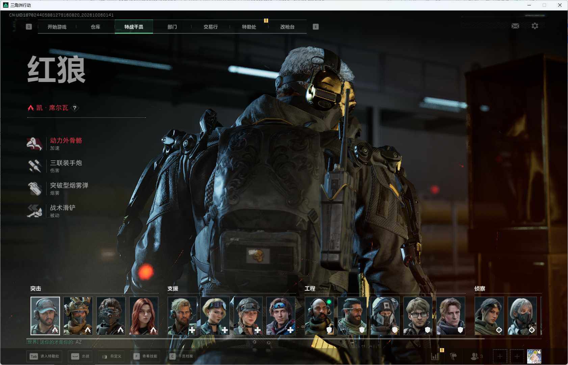This screenshot has width=568, height=365.
Task: Click the 进入特勤处 button
Action: point(45,356)
